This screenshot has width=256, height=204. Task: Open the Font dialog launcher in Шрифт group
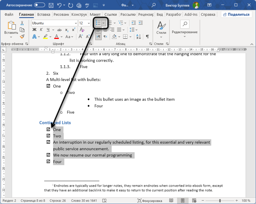(90, 44)
